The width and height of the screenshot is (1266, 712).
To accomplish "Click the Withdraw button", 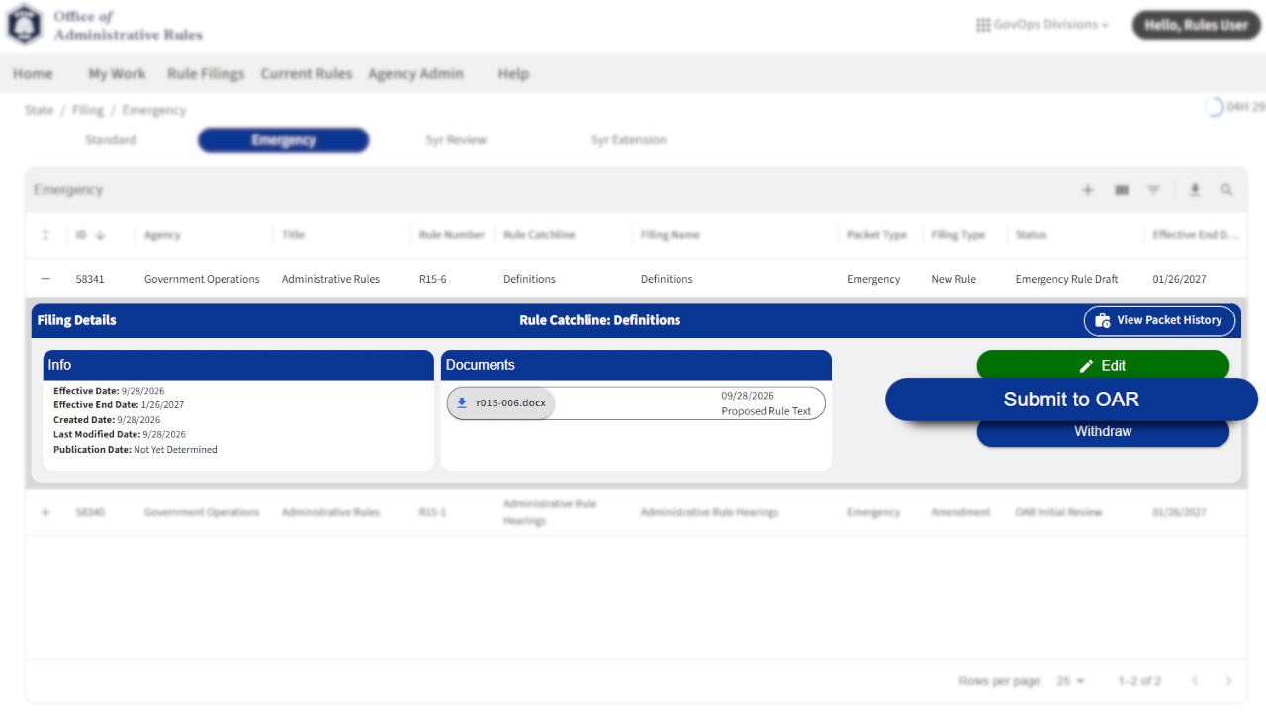I will [1103, 432].
